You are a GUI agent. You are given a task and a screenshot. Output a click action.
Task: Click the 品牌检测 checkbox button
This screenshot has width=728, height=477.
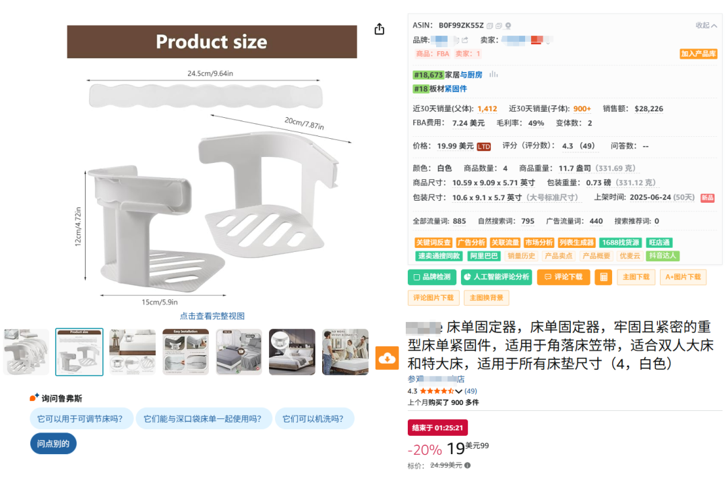(432, 277)
